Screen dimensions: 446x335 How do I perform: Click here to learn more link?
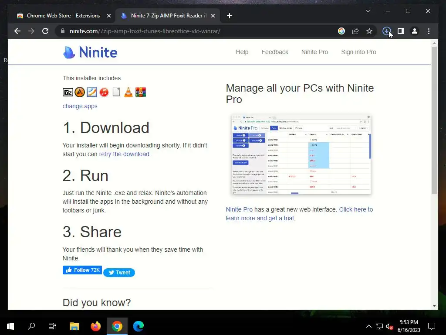pyautogui.click(x=299, y=214)
